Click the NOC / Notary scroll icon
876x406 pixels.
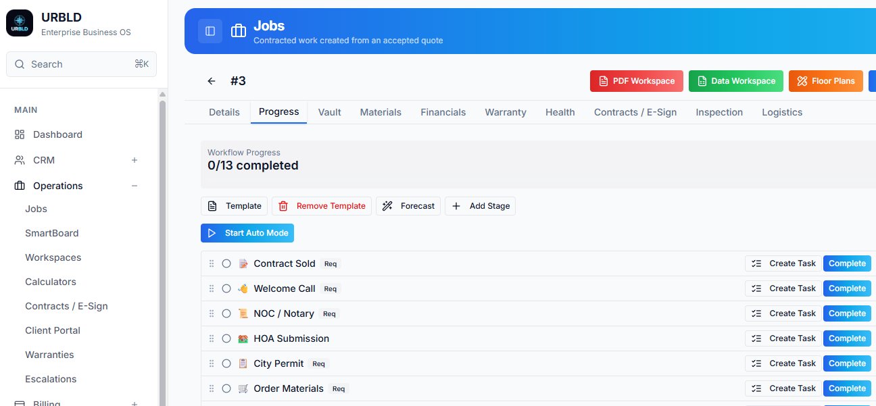[243, 313]
